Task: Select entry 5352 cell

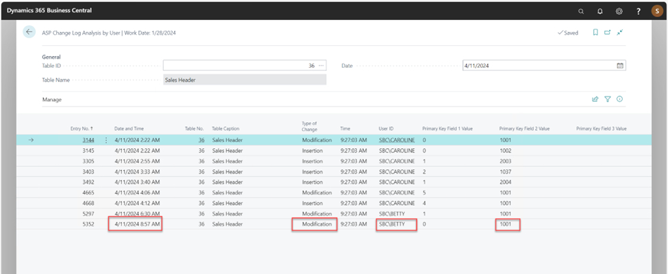Action: 88,224
